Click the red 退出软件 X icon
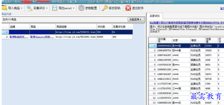Viewport: 224px width, 105px height. click(128, 8)
